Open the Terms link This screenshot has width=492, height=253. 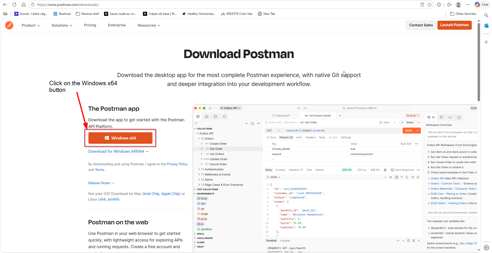[99, 170]
